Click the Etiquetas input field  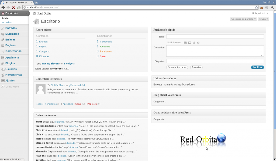point(215,61)
